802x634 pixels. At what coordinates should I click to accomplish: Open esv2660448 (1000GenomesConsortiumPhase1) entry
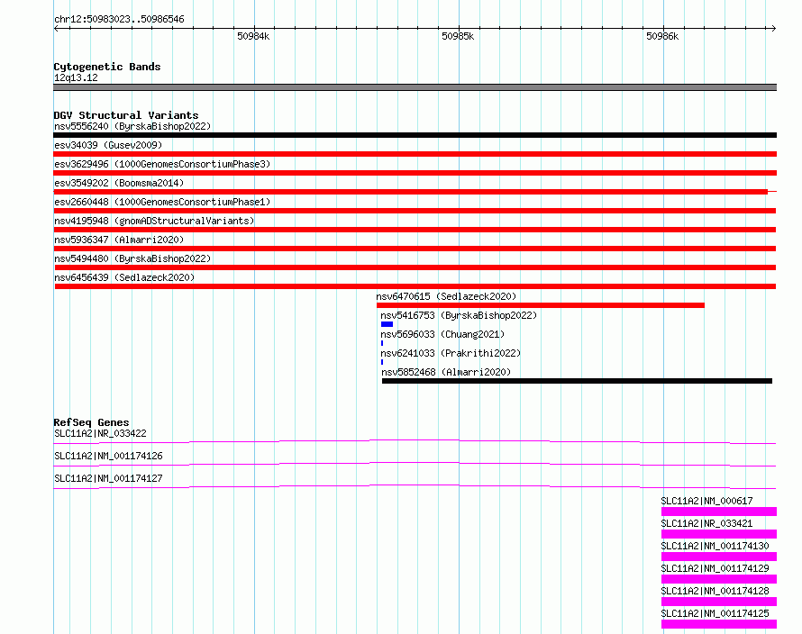click(162, 202)
